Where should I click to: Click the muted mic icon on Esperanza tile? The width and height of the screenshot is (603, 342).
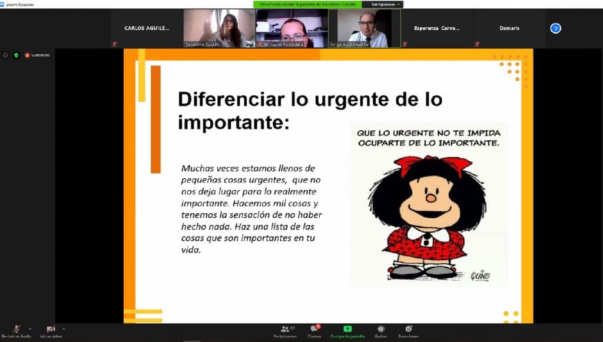point(405,44)
